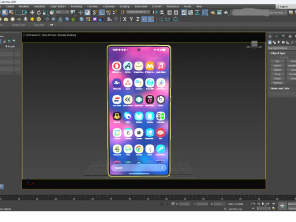The image size is (296, 222).
Task: Open the Material Editor icon
Action: pyautogui.click(x=205, y=12)
